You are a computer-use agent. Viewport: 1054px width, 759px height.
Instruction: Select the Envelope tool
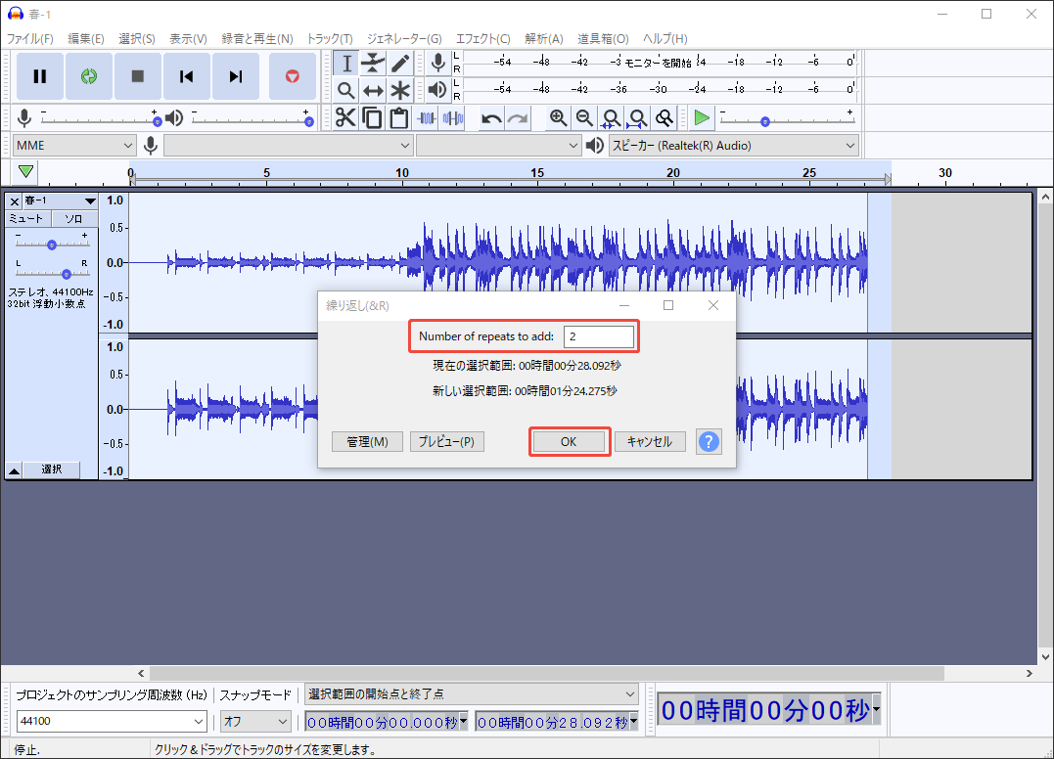[373, 63]
